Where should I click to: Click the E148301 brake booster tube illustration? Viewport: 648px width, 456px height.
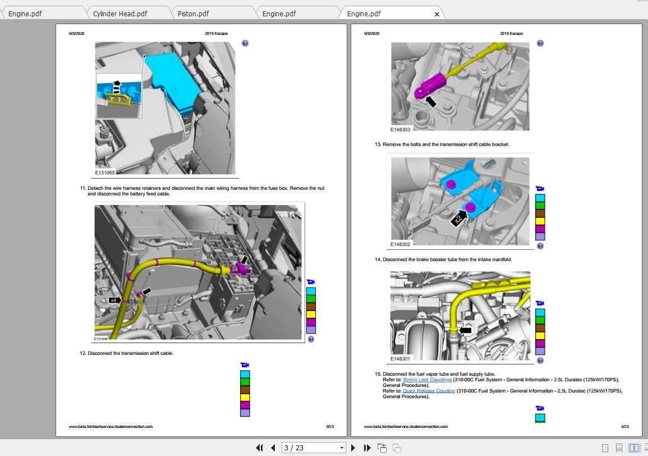(x=460, y=316)
